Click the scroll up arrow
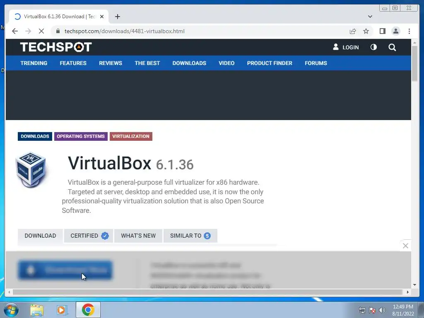 (414, 43)
